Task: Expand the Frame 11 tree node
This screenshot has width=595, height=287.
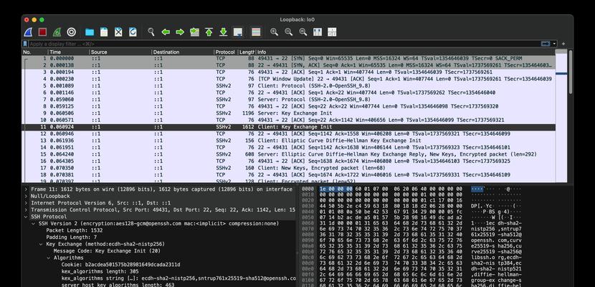Action: [26, 189]
